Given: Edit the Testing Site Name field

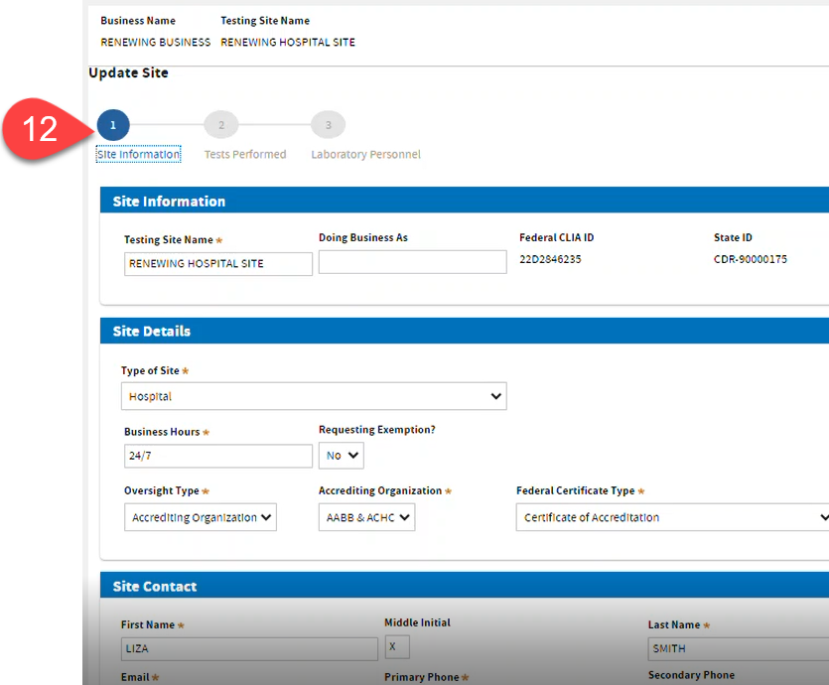Looking at the screenshot, I should (217, 264).
